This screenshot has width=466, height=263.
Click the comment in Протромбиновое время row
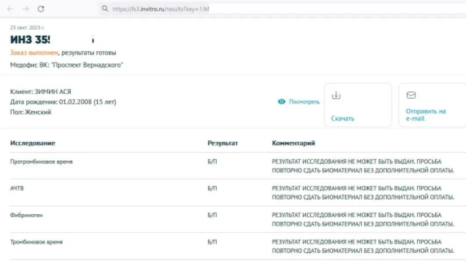pyautogui.click(x=363, y=166)
